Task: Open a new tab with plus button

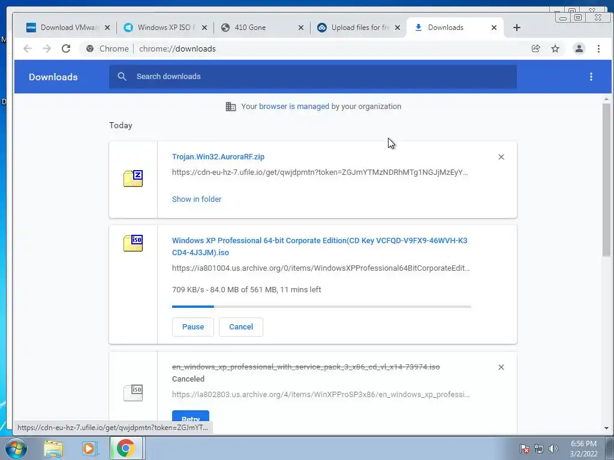Action: [x=516, y=28]
